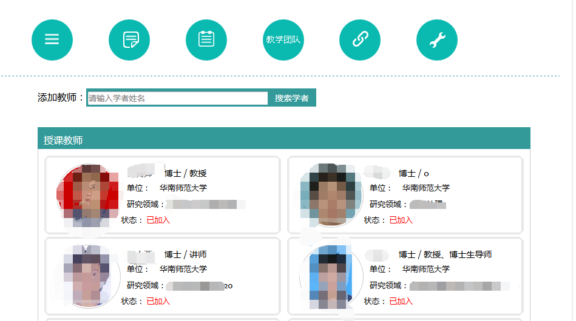Click 已加入 status on the 讲师 card
Screen dimensions: 576x321
click(x=158, y=301)
